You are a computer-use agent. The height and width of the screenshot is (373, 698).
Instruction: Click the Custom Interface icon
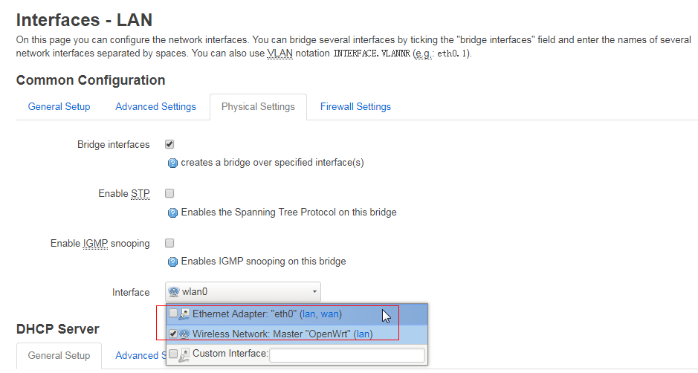click(x=184, y=354)
